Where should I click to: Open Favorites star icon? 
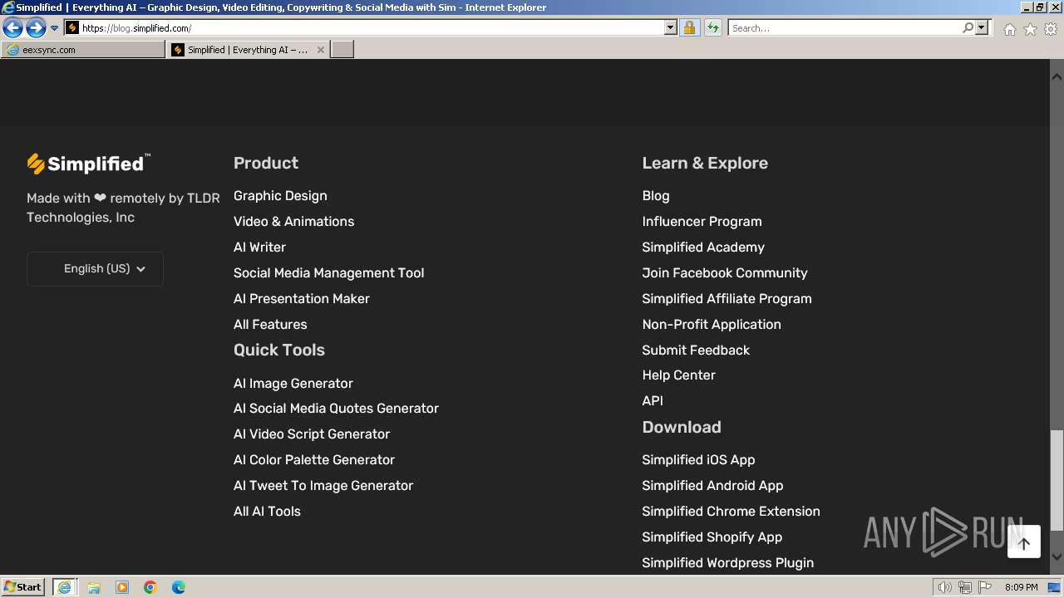pyautogui.click(x=1030, y=29)
